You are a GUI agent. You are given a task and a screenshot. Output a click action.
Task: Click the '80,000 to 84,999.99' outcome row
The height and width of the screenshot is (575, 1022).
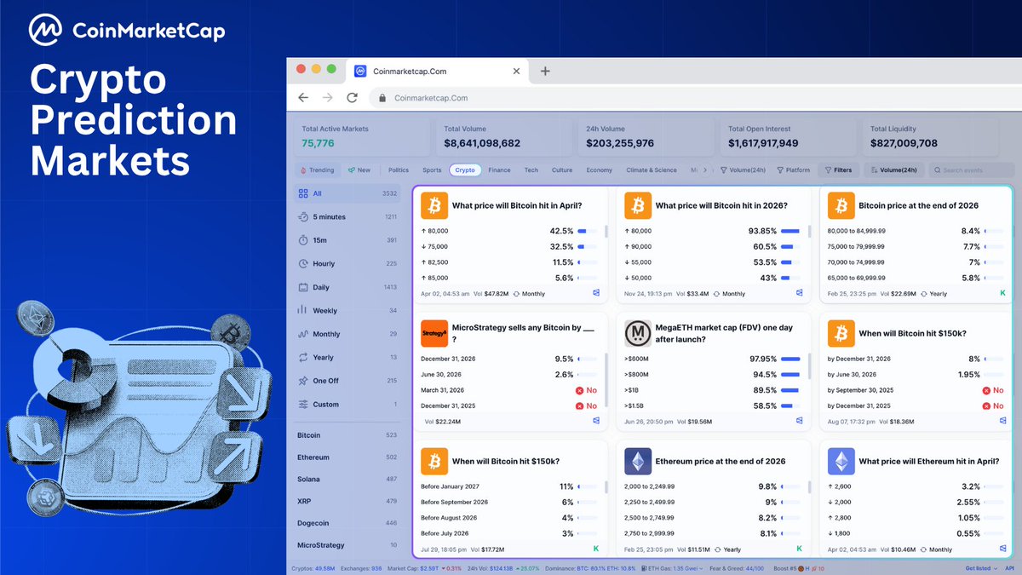pyautogui.click(x=917, y=231)
